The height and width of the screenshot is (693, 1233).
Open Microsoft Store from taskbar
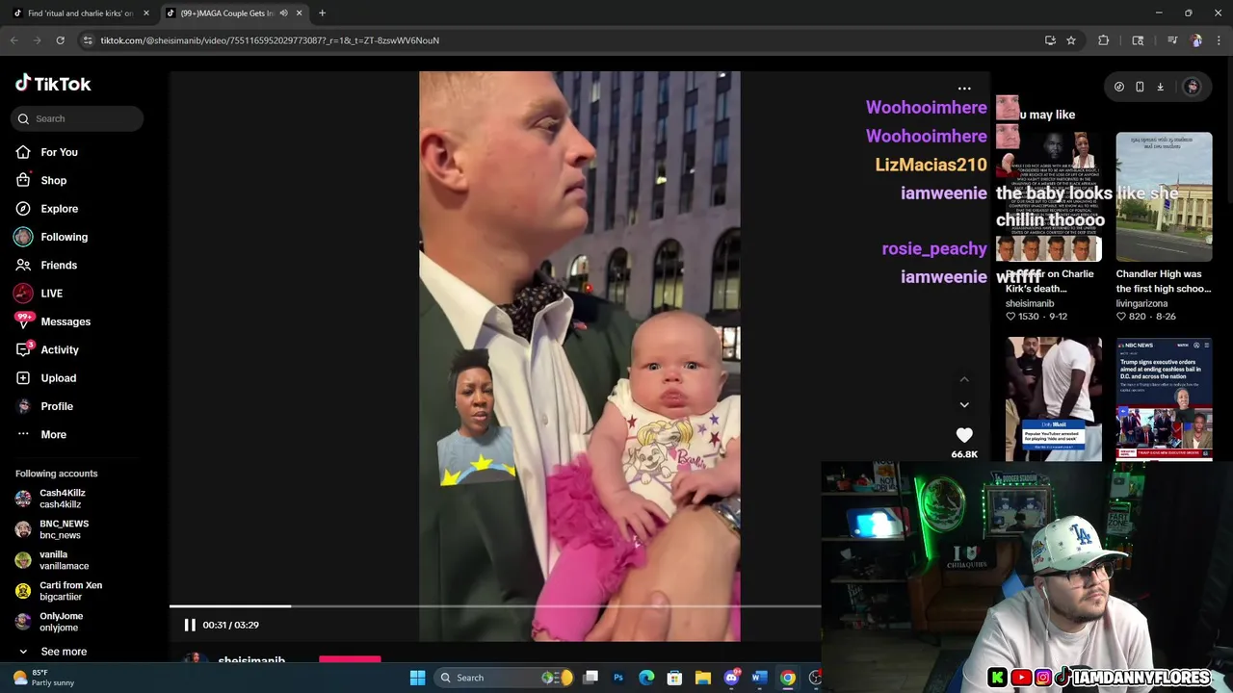(x=674, y=678)
